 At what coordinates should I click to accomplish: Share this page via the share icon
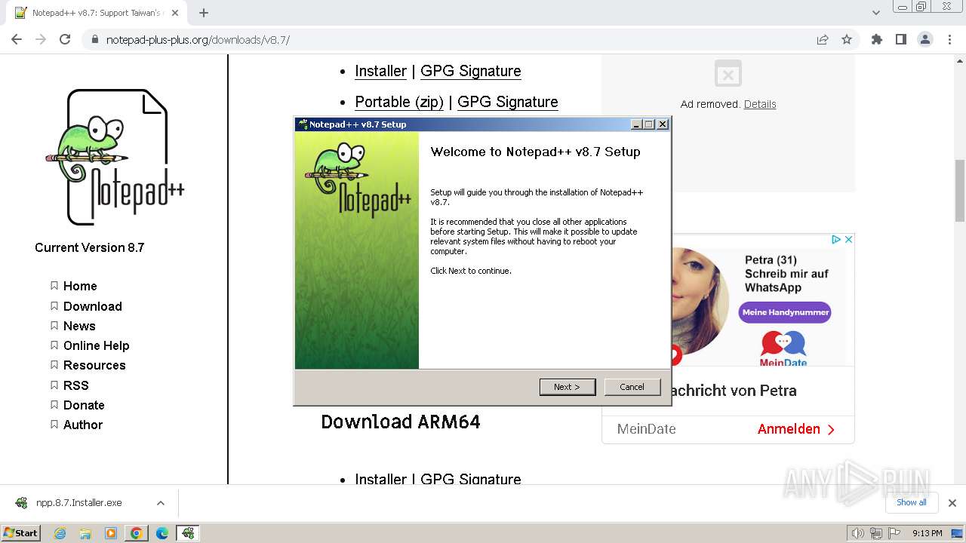point(823,39)
